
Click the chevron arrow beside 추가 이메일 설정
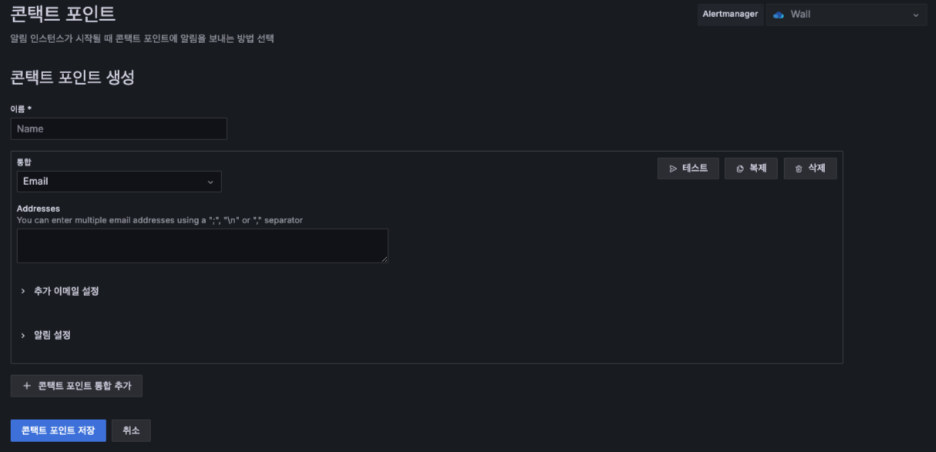point(23,291)
